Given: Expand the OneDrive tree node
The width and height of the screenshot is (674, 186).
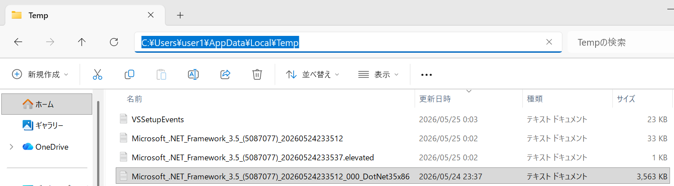Looking at the screenshot, I should pyautogui.click(x=11, y=147).
